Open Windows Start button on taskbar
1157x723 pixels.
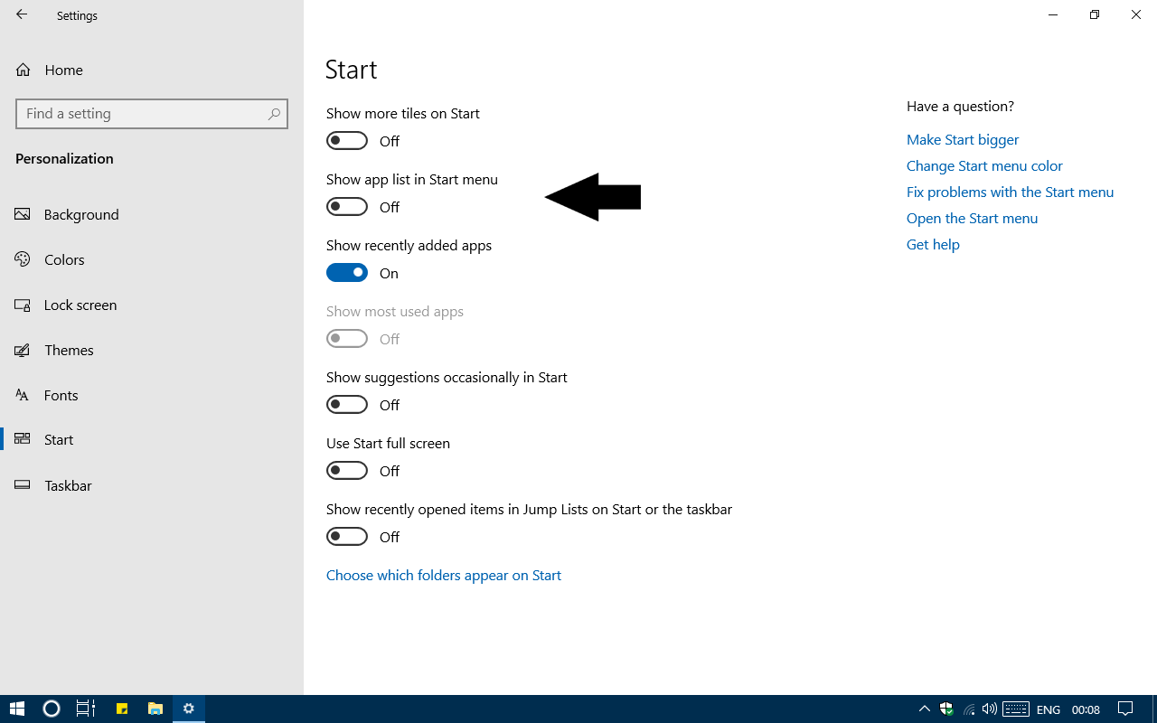click(17, 709)
